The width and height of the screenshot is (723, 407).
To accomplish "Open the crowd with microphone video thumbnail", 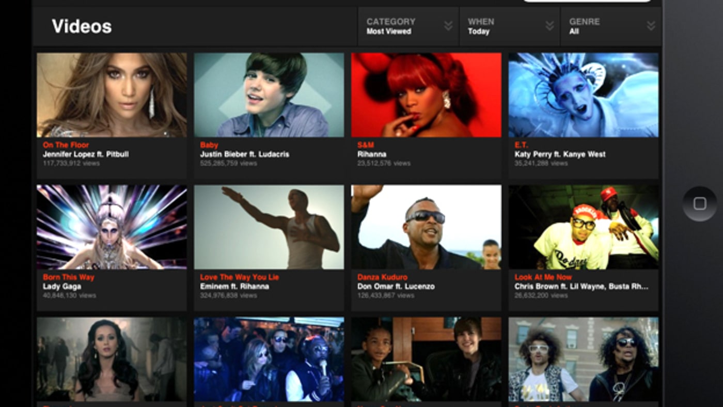I will pos(269,359).
